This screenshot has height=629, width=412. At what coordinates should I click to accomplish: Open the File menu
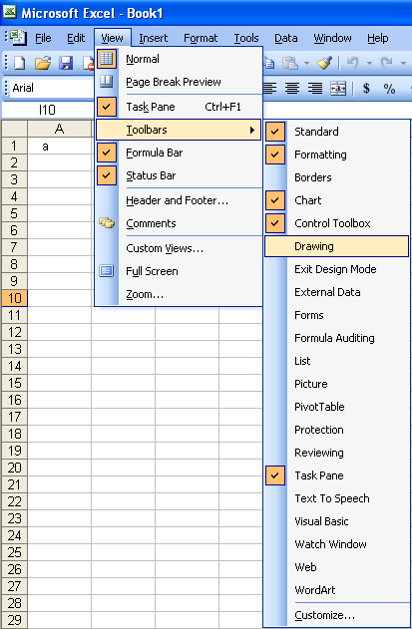[x=43, y=38]
